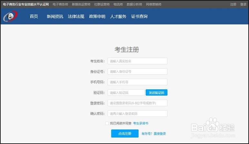This screenshot has width=249, height=144.
Task: Click the site logo icon
Action: pos(10,16)
